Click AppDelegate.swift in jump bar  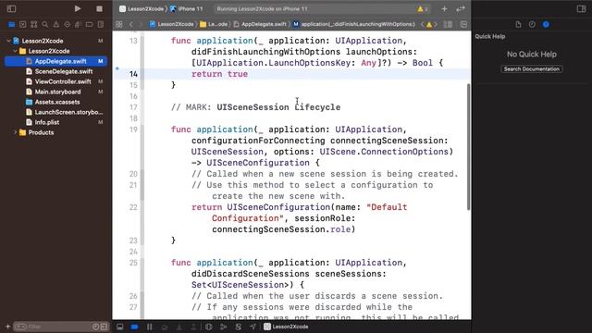tap(260, 24)
